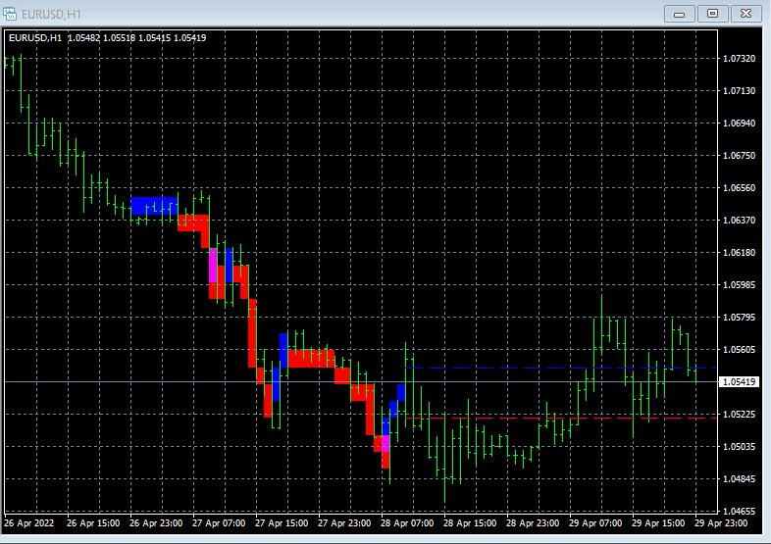Click price scale value 1.04845
This screenshot has height=544, width=771.
pyautogui.click(x=739, y=478)
